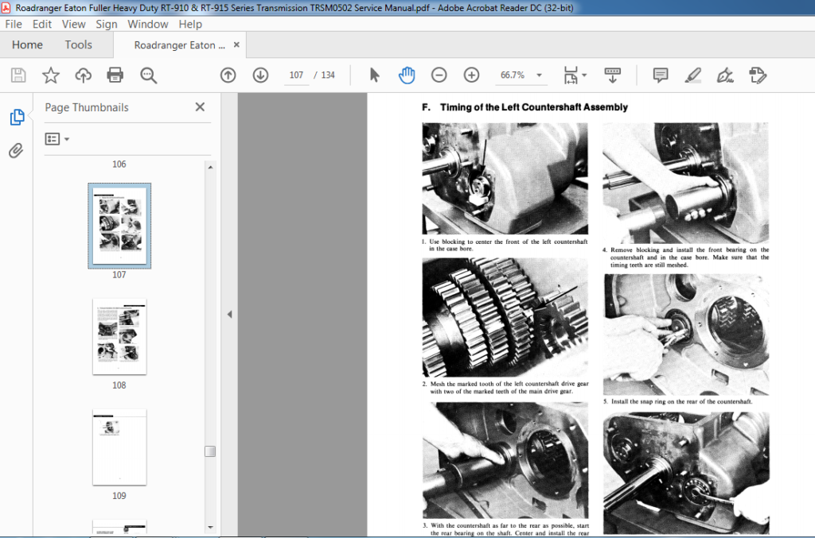Viewport: 815px width, 538px height.
Task: Activate the arrow selection tool
Action: click(374, 75)
